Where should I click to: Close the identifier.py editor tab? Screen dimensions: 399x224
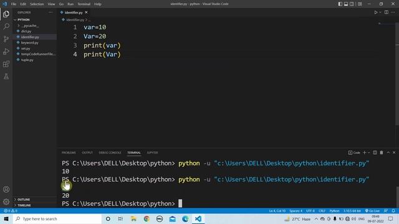[86, 12]
